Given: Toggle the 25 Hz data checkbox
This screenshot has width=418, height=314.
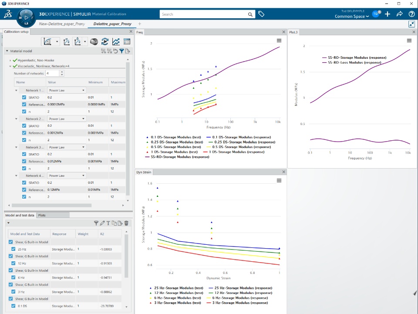Looking at the screenshot, I should click(13, 249).
